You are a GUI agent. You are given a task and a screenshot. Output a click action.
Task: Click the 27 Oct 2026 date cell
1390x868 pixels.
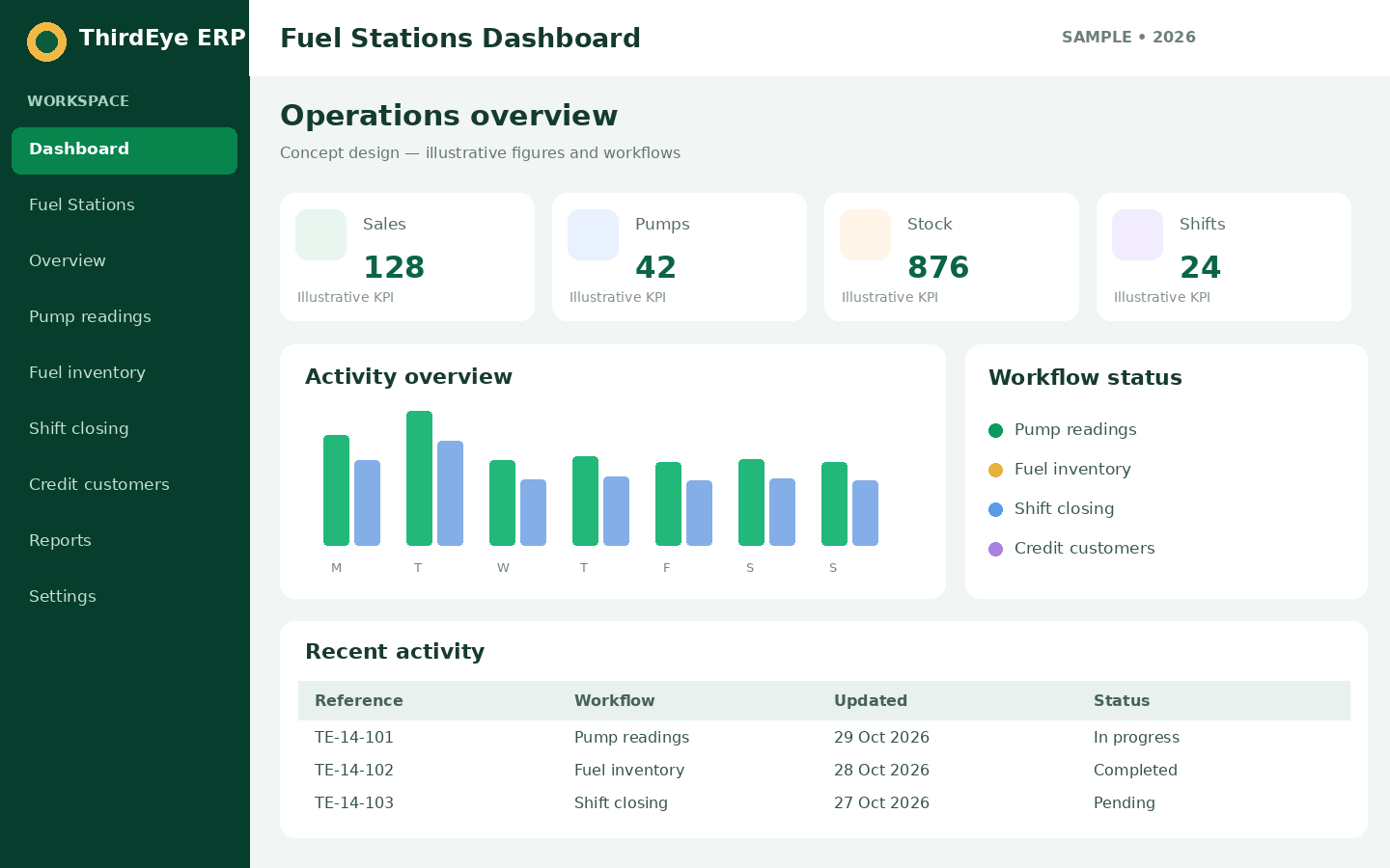[881, 803]
